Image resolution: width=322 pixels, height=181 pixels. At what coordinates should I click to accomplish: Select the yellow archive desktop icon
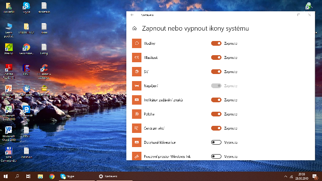point(44,90)
